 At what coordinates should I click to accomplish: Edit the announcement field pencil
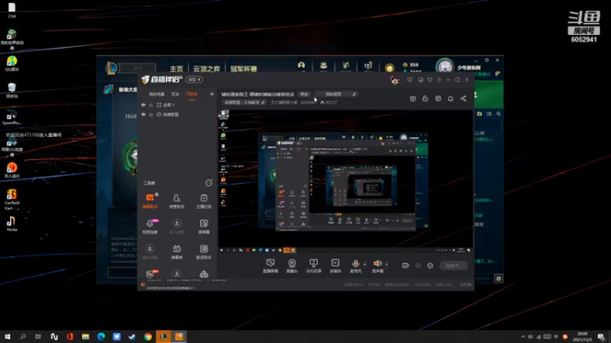tap(354, 94)
